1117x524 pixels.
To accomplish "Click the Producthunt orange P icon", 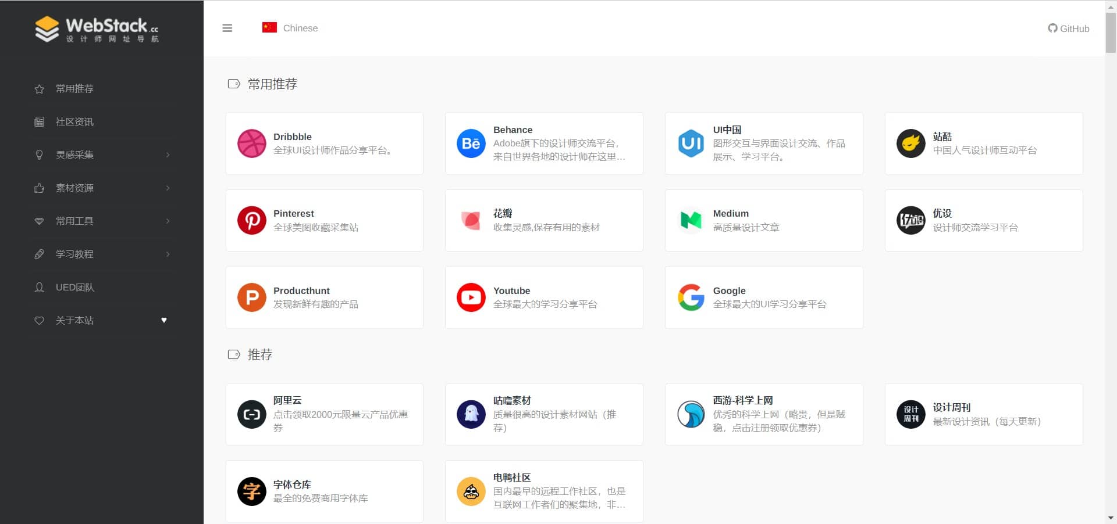I will [251, 297].
